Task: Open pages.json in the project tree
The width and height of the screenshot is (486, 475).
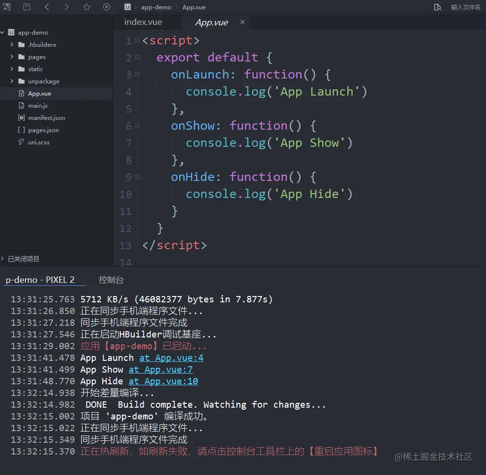Action: pos(43,130)
